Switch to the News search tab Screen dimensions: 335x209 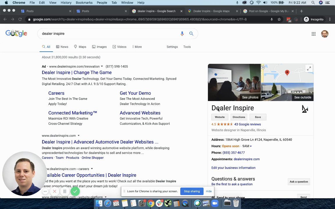point(62,47)
